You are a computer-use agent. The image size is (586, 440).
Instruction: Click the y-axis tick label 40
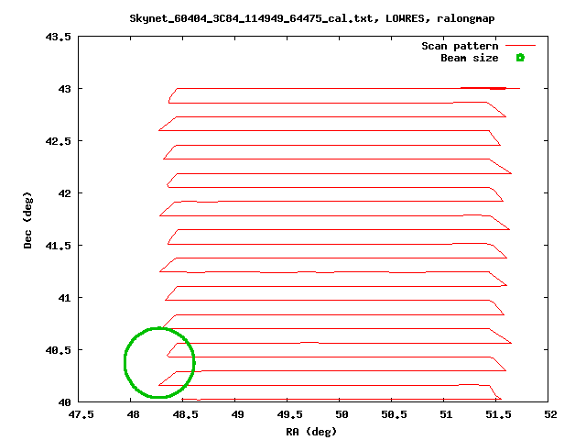(64, 402)
